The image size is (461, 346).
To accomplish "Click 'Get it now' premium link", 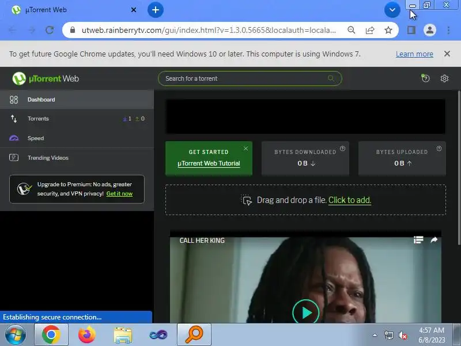I will (119, 194).
